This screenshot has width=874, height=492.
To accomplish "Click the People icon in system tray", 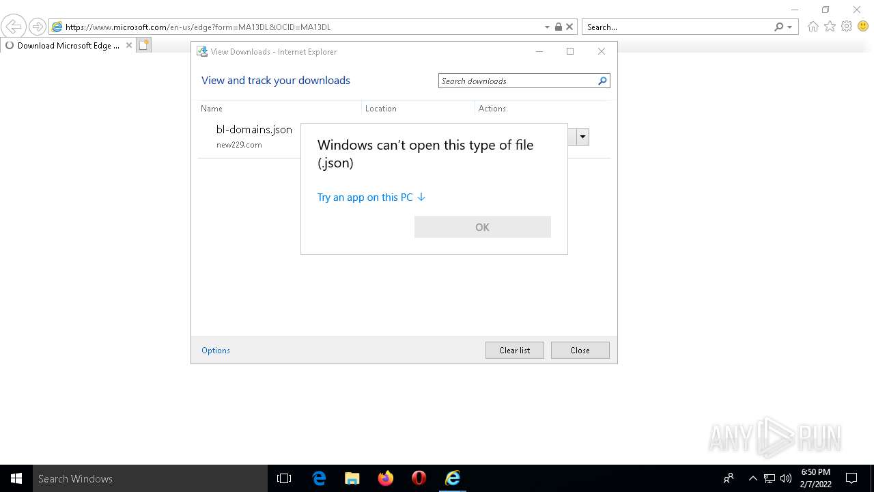I will (729, 478).
